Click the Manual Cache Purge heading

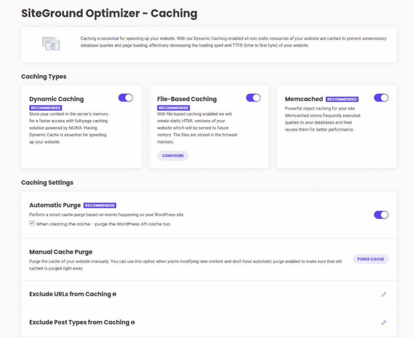pyautogui.click(x=61, y=252)
